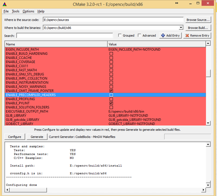
Task: Select GOBJECT_LIBRARY entry name
Action: point(19,124)
